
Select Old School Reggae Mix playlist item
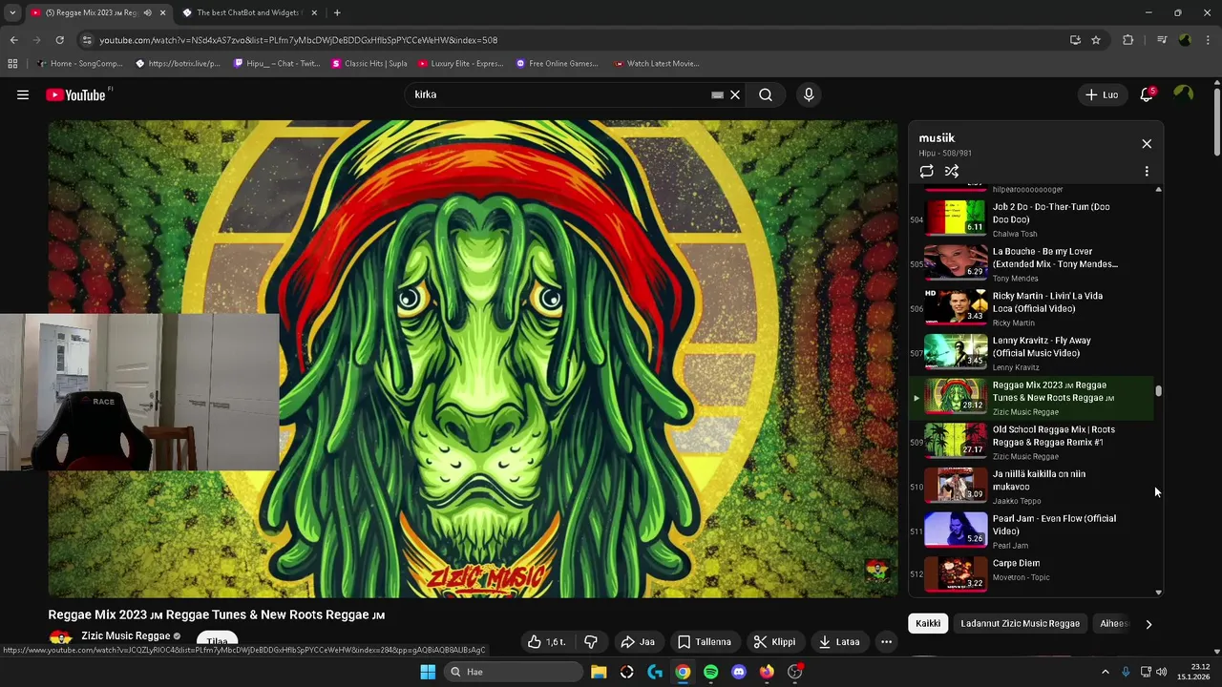pyautogui.click(x=1031, y=442)
